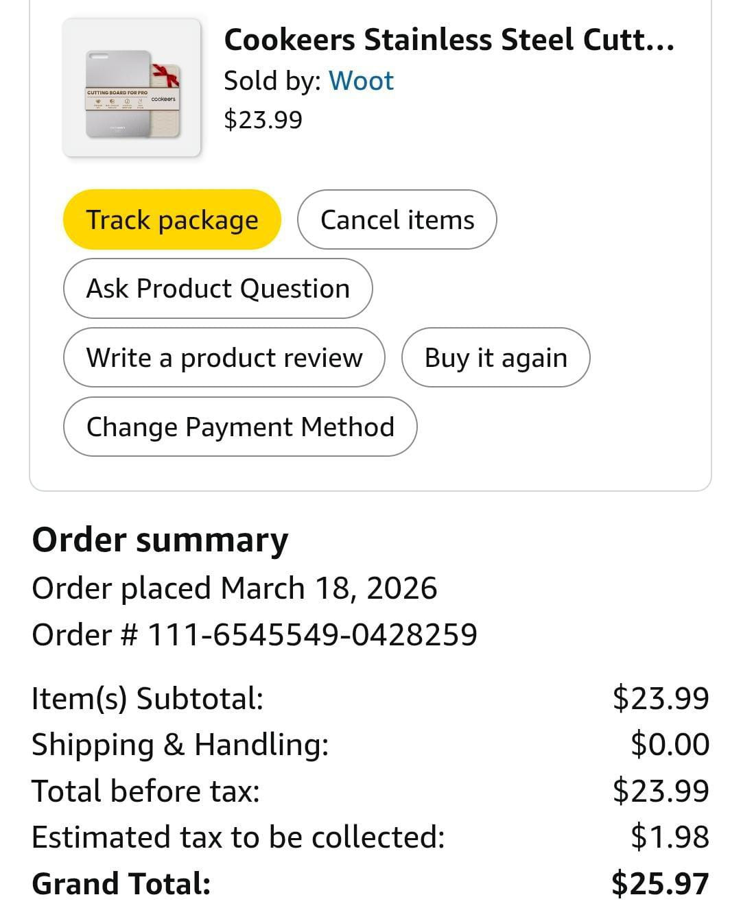Screen dimensions: 741x919
Task: Click the Total before tax label
Action: pos(145,791)
